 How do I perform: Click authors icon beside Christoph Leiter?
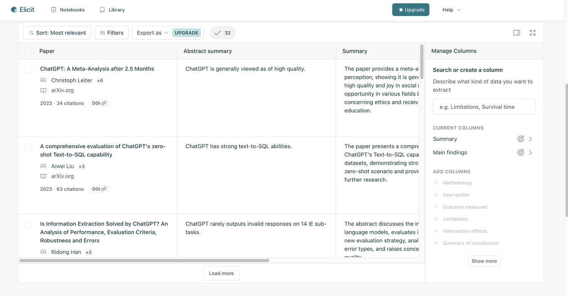[x=43, y=80]
